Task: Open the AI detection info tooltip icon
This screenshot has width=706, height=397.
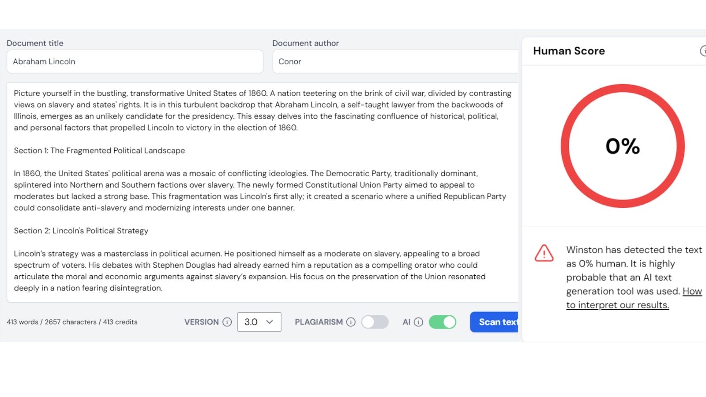Action: [x=418, y=322]
